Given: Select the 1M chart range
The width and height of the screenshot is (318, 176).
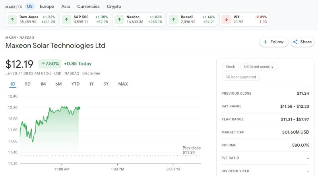Looking at the screenshot, I should click(x=43, y=84).
